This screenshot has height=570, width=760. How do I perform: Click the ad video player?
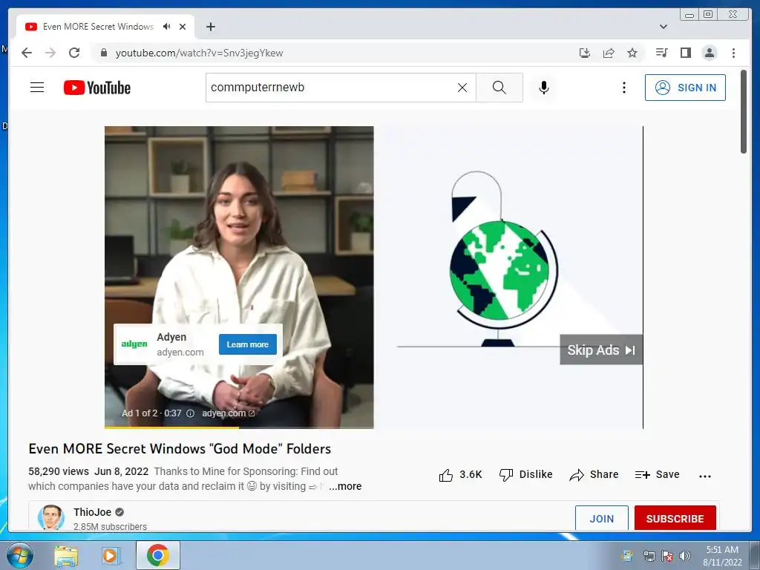click(374, 278)
